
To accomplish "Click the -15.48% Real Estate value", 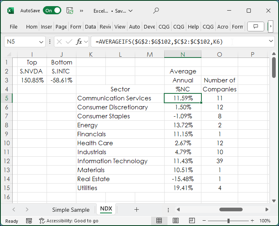I will click(x=183, y=179).
